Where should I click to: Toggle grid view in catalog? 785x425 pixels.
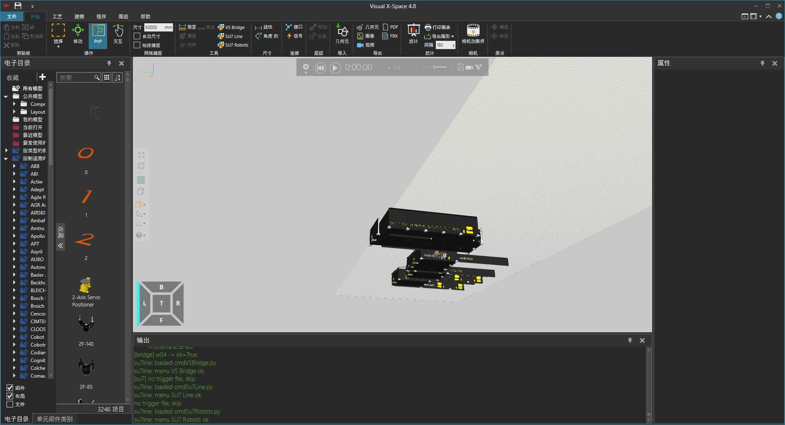[107, 78]
